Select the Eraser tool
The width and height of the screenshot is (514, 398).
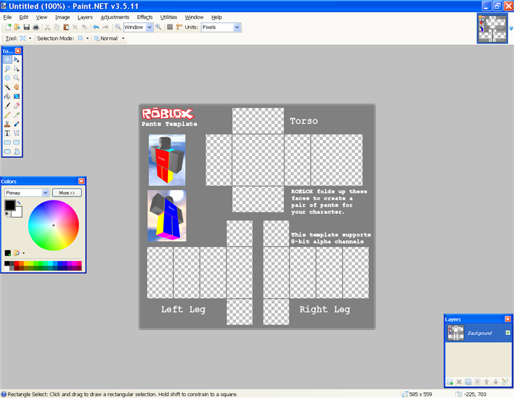point(16,105)
